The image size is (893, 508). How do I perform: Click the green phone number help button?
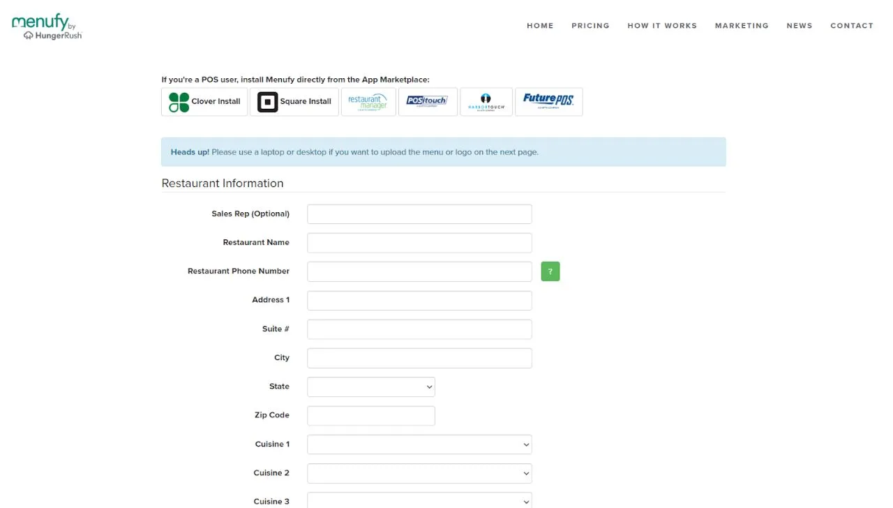(550, 271)
